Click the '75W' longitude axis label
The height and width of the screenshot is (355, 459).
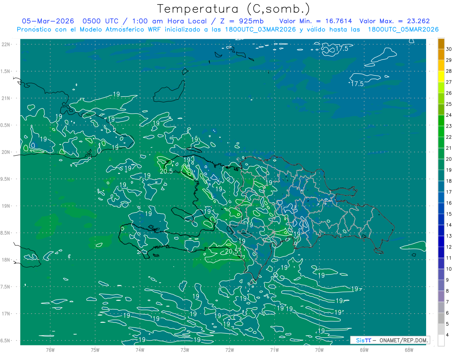coord(95,350)
